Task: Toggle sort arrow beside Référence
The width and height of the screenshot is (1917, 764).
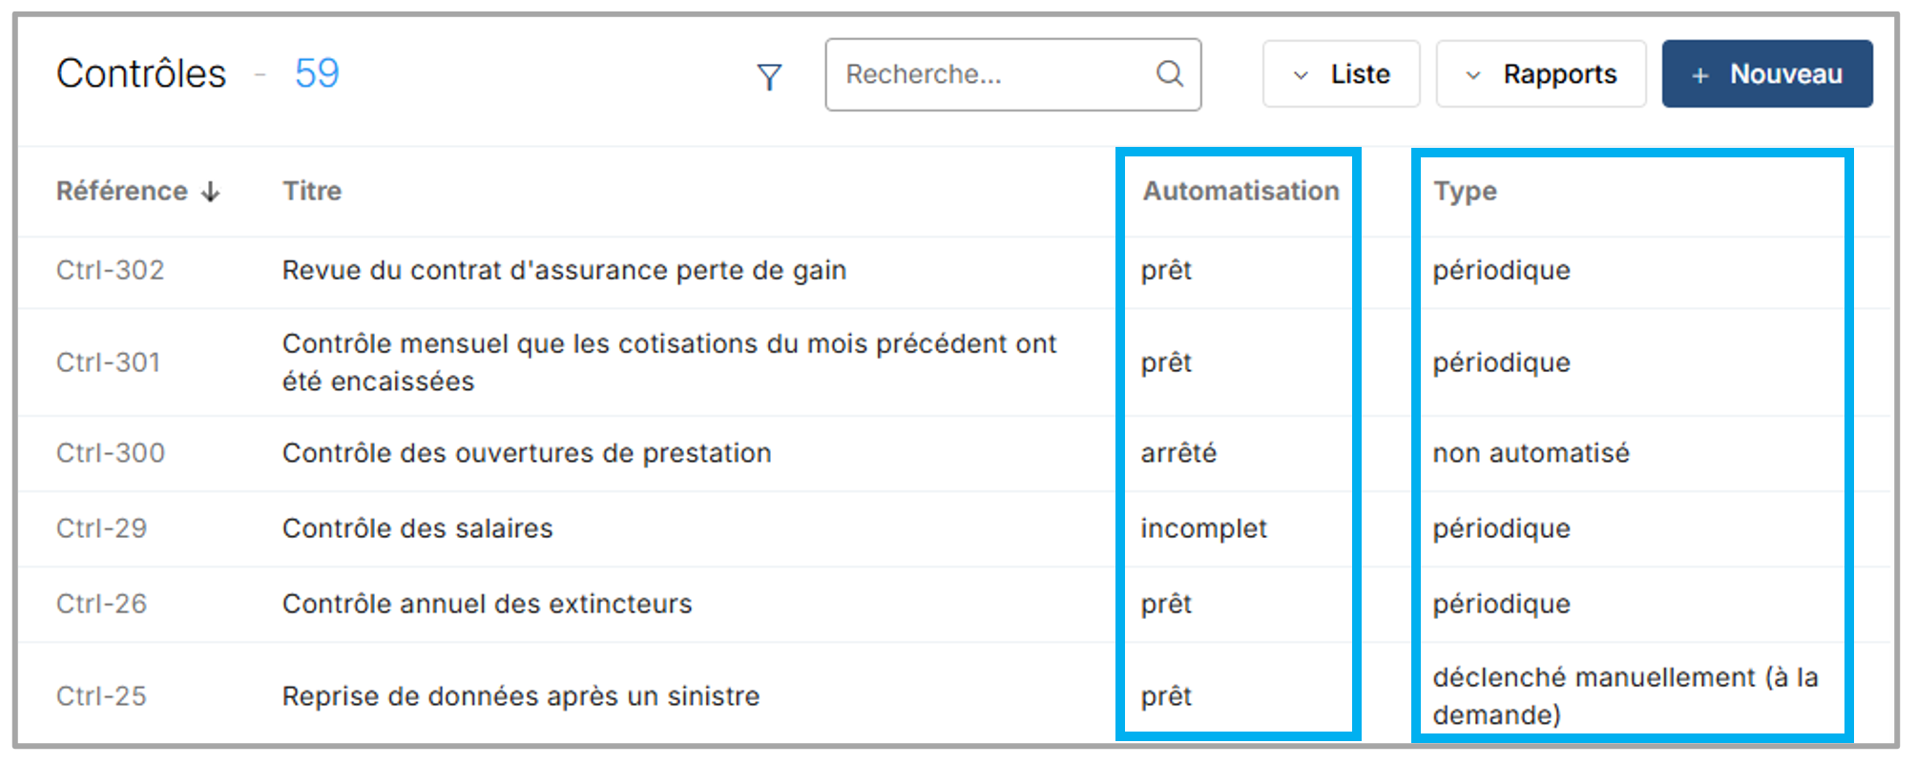Action: click(x=211, y=192)
